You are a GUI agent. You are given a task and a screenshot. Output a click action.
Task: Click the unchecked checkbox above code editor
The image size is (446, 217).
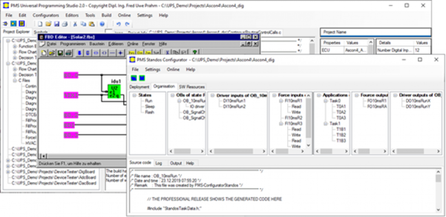108,32
